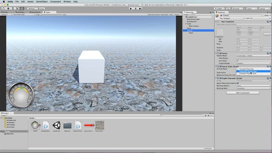272x153 pixels.
Task: Toggle Mute Audio button
Action: [164, 14]
